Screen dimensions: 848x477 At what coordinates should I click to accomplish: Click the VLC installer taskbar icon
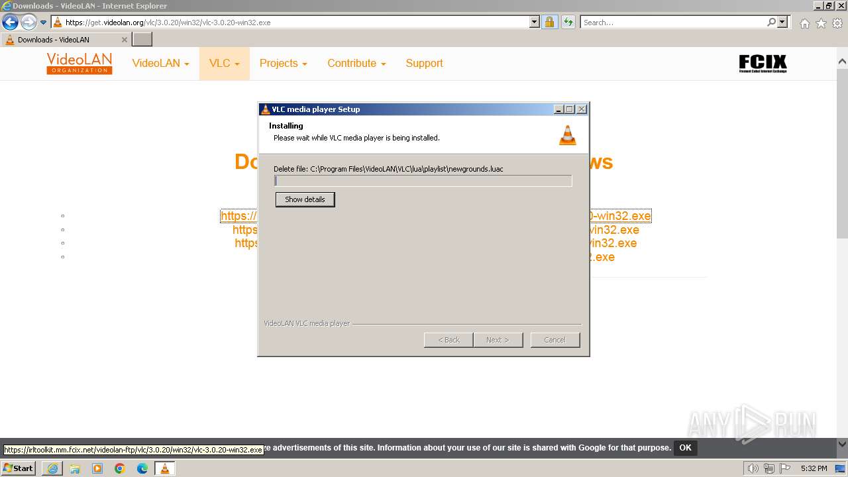coord(165,468)
